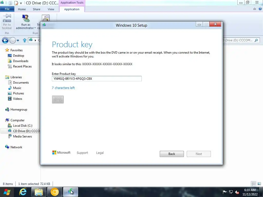Screen dimensions: 263x197
Task: Open the Support link in Setup
Action: click(82, 153)
